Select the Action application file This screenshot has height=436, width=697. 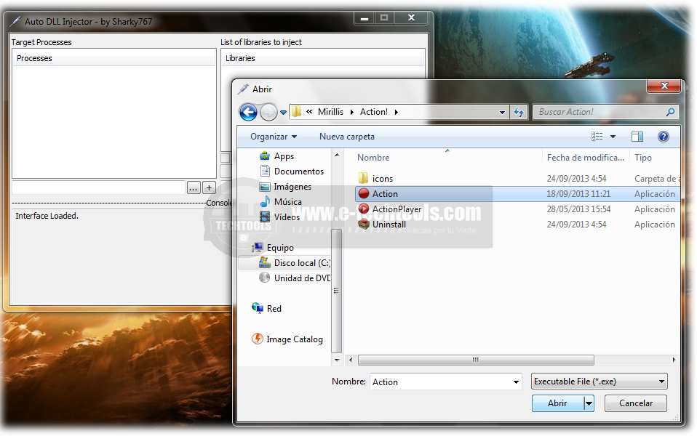(517, 194)
